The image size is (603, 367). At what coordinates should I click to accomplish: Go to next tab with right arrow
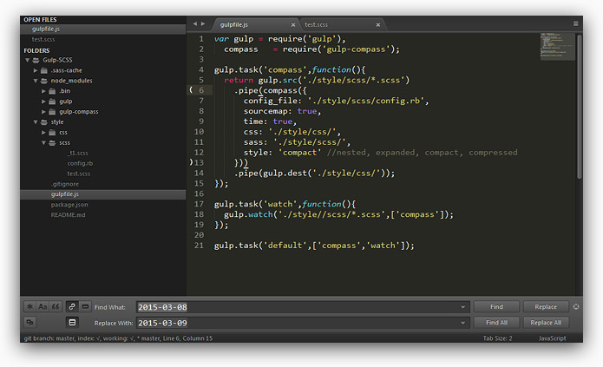pos(203,23)
